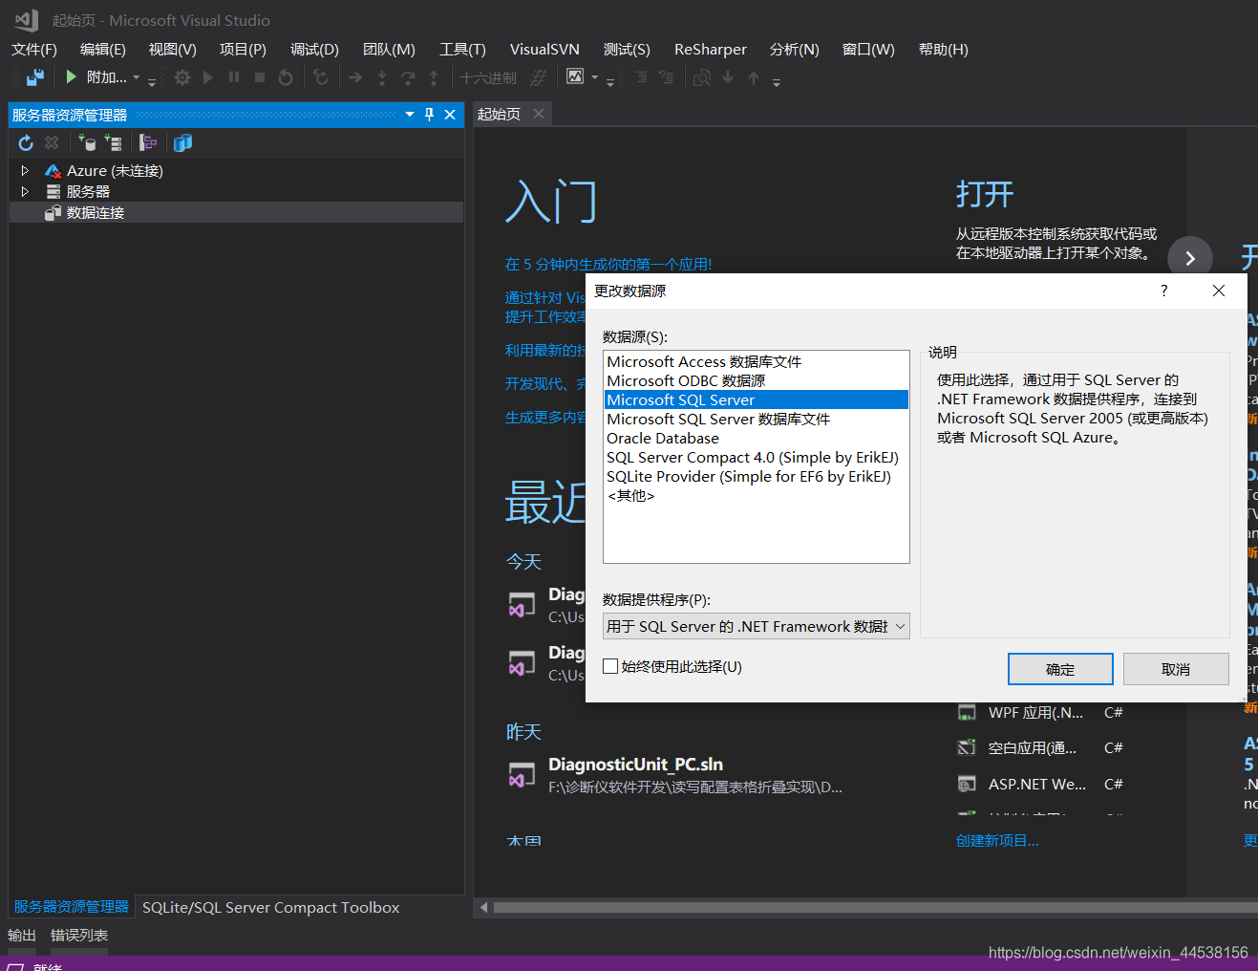Screen dimensions: 1258x971
Task: Close the Server Explorer panel
Action: coord(450,115)
